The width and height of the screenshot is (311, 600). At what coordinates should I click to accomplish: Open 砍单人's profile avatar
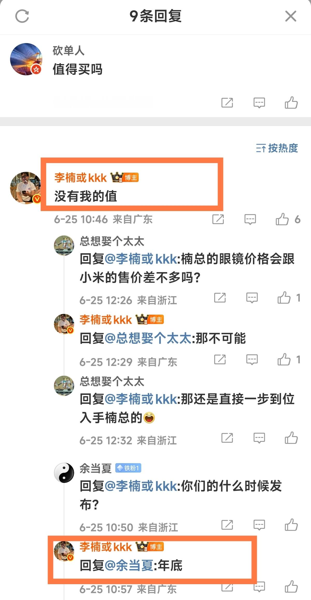(26, 59)
